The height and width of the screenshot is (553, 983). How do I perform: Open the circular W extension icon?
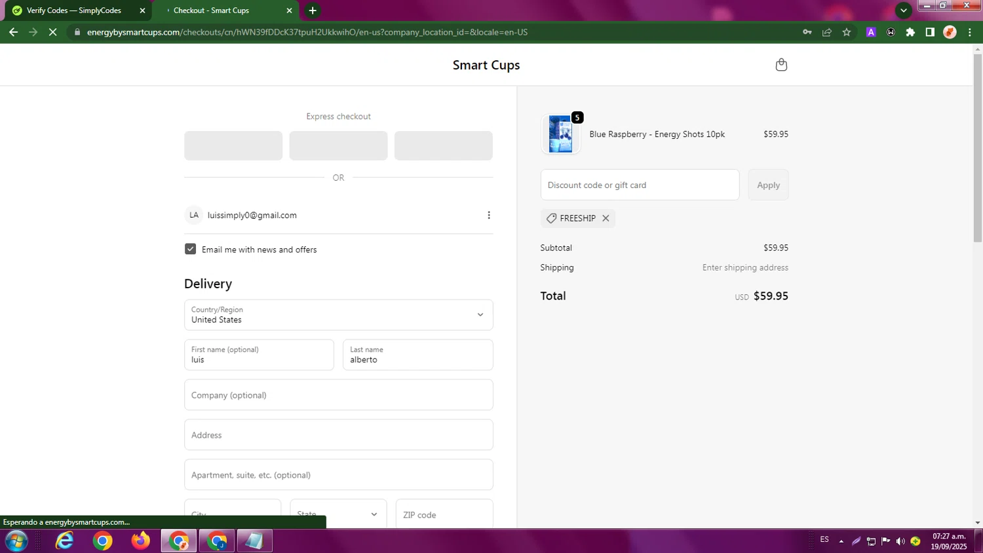891,32
